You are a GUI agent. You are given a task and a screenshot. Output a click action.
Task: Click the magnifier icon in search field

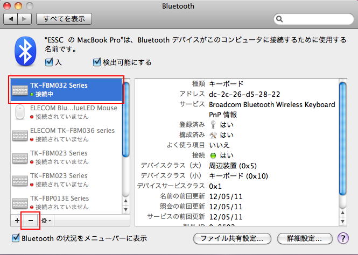(279, 19)
